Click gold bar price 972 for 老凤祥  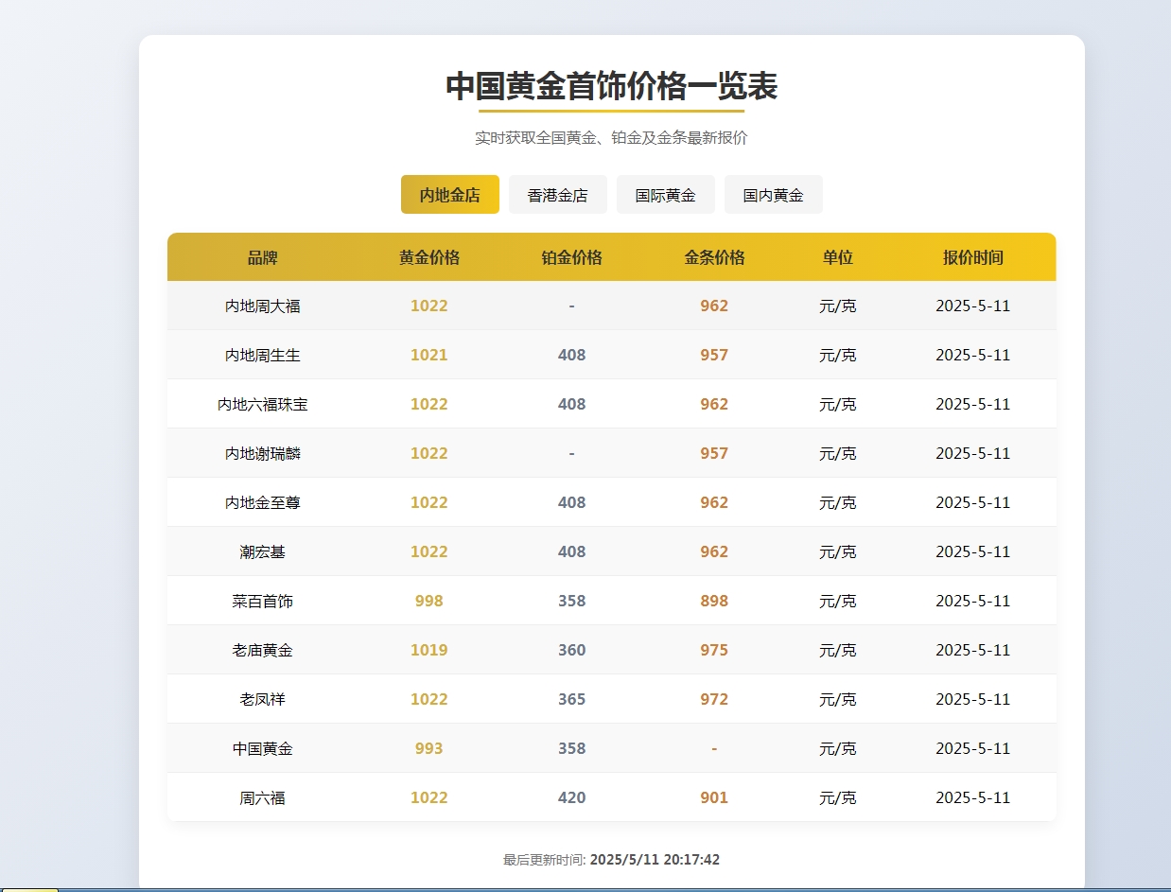click(714, 700)
